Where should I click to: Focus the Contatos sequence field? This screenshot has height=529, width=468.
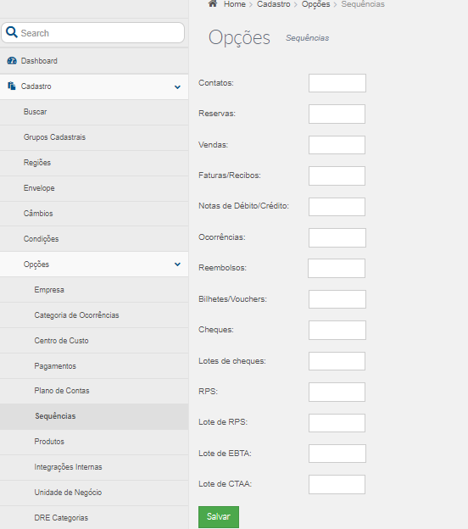[x=337, y=83]
